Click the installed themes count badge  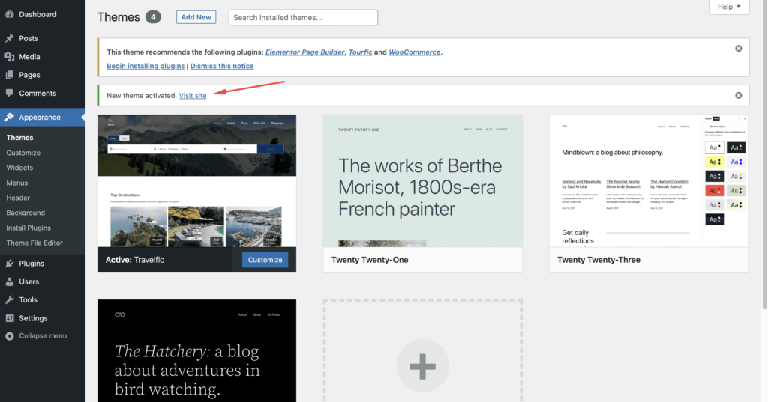[153, 17]
